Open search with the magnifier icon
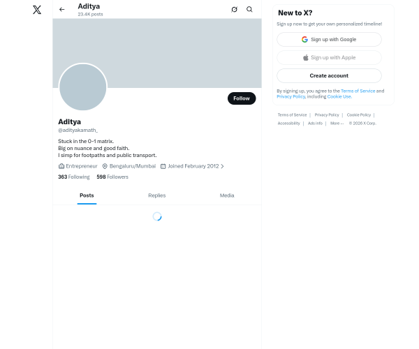Viewport: 419px width, 349px height. coord(249,10)
